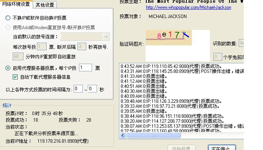Click the 统计 group heading
The height and width of the screenshot is (150, 263).
click(x=7, y=105)
